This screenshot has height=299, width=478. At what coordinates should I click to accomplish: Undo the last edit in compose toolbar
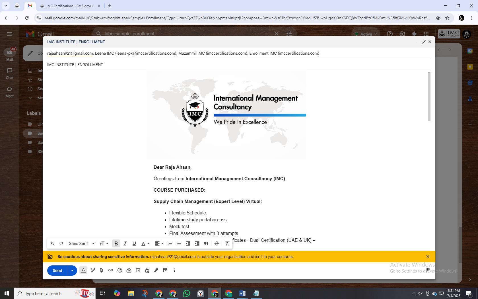(52, 243)
